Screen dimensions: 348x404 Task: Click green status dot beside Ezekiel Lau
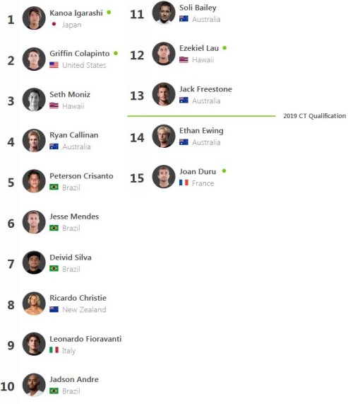pyautogui.click(x=224, y=48)
